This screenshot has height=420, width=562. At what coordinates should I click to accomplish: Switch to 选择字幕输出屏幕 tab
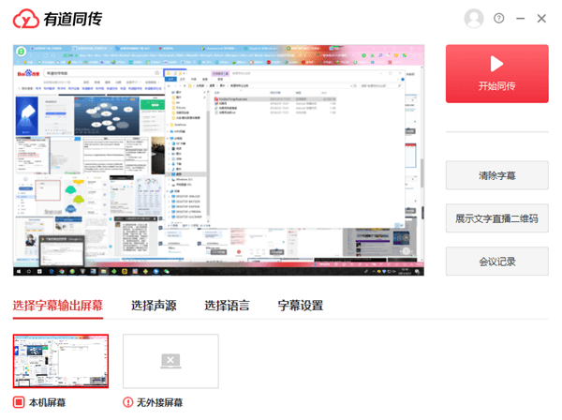[x=58, y=306]
